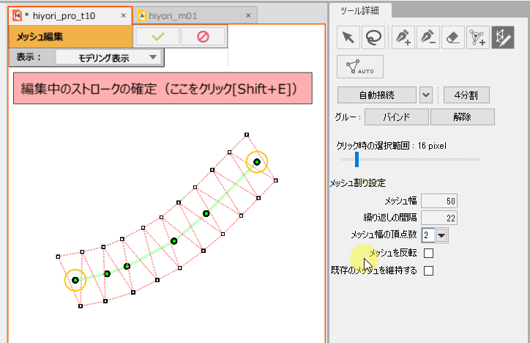Cancel mesh edit with red prohibition icon
This screenshot has height=343, width=530.
click(x=203, y=36)
